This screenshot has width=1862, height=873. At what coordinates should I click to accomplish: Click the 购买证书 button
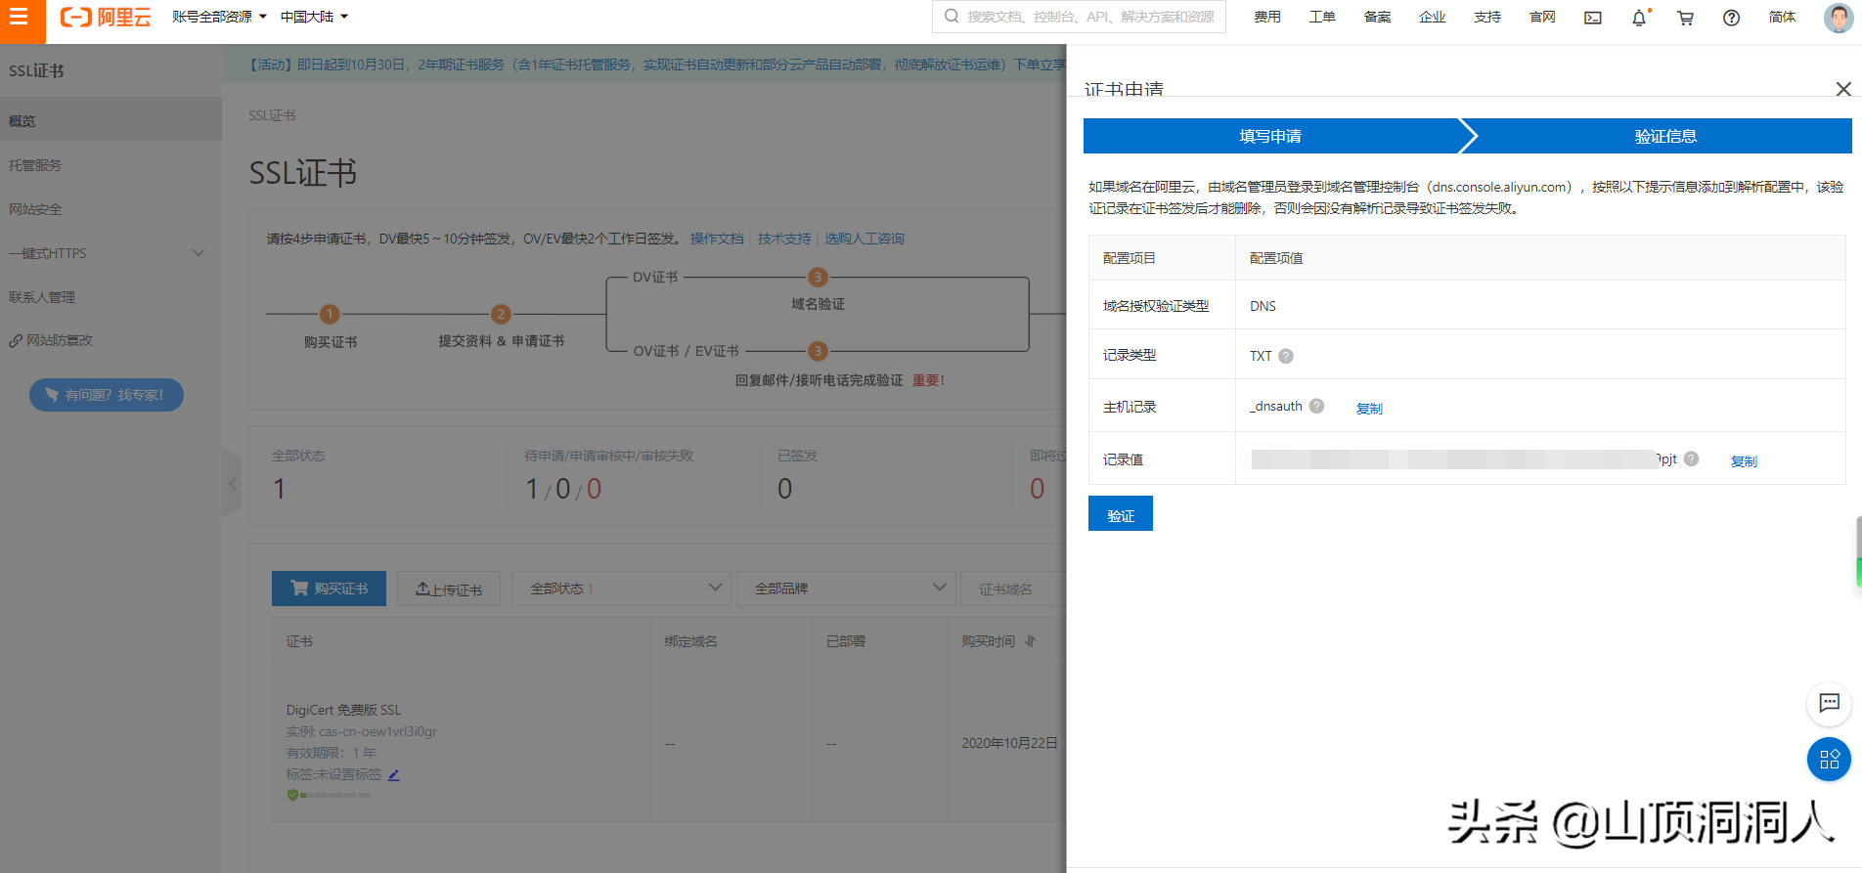click(x=329, y=589)
